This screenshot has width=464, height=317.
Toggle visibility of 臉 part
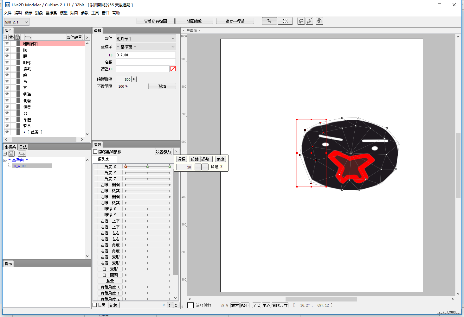7,50
